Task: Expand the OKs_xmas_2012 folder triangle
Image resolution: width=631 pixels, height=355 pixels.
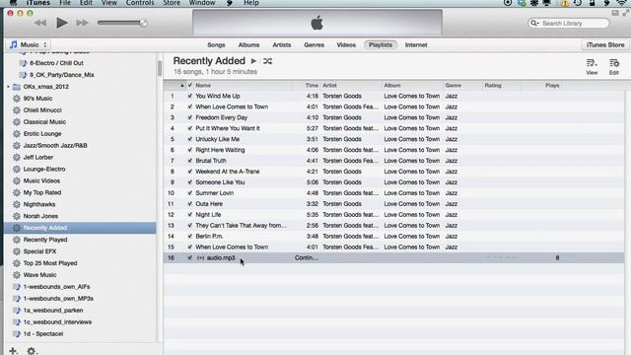Action: 9,87
